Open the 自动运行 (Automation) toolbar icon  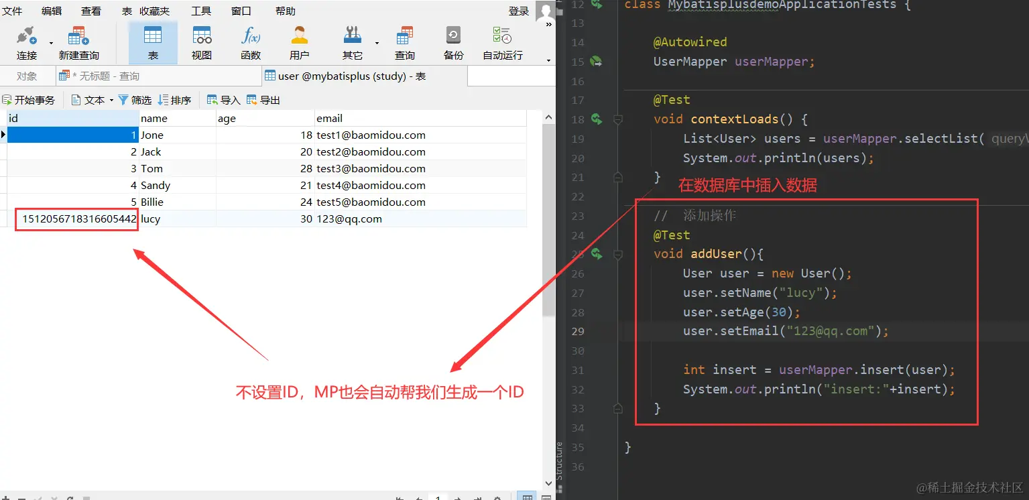tap(503, 43)
